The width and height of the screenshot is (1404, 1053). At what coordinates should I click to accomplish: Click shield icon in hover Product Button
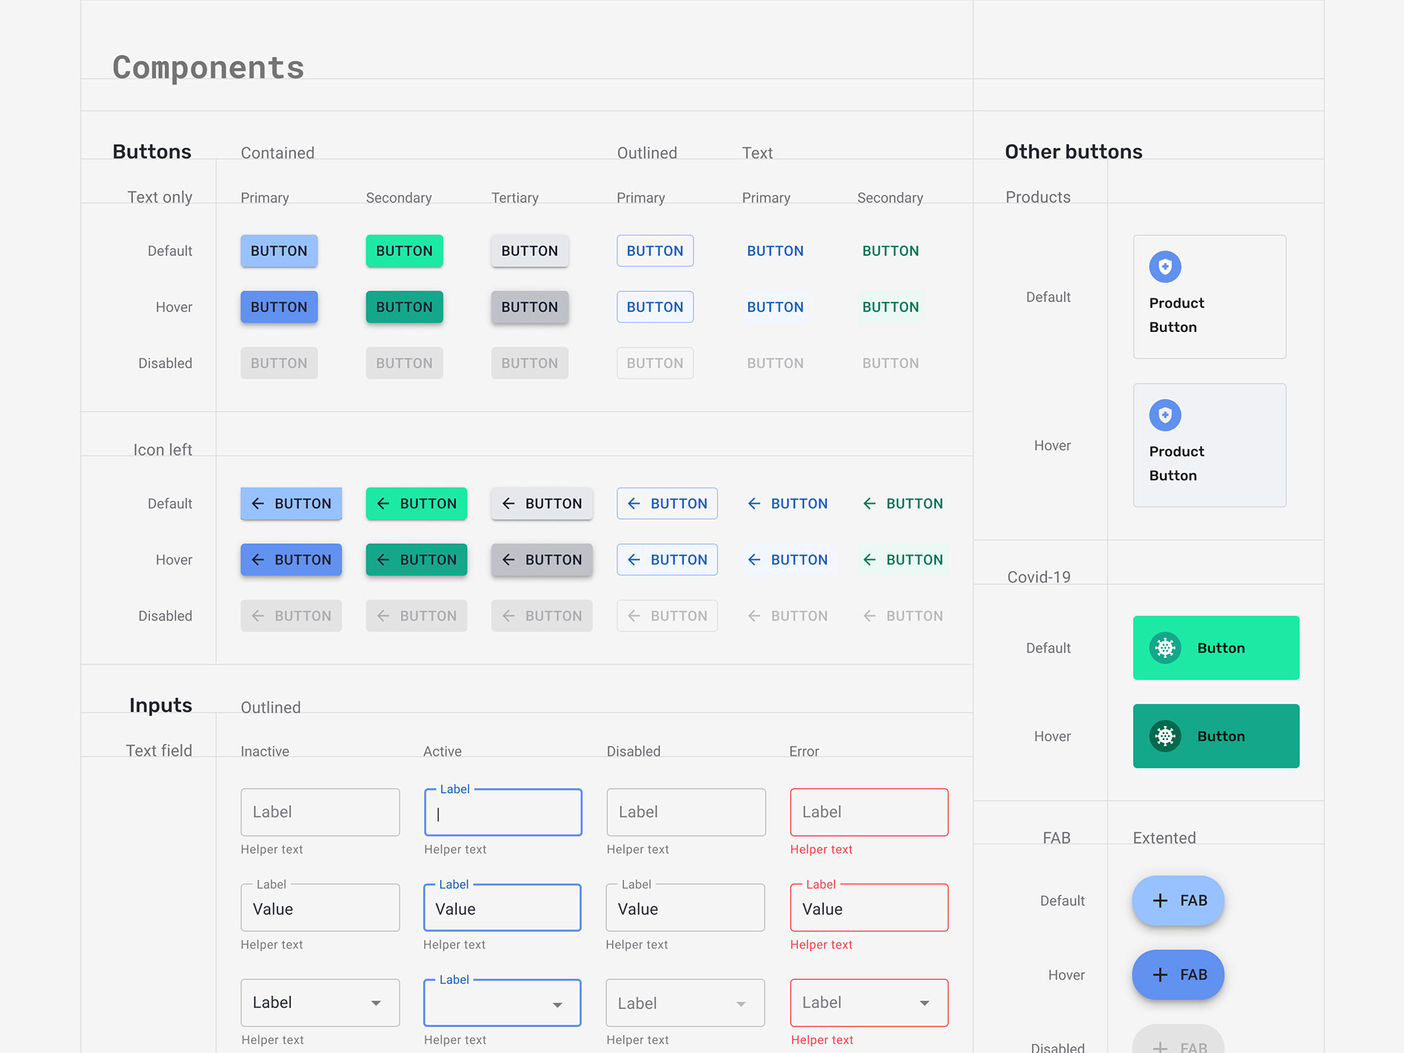pyautogui.click(x=1165, y=415)
